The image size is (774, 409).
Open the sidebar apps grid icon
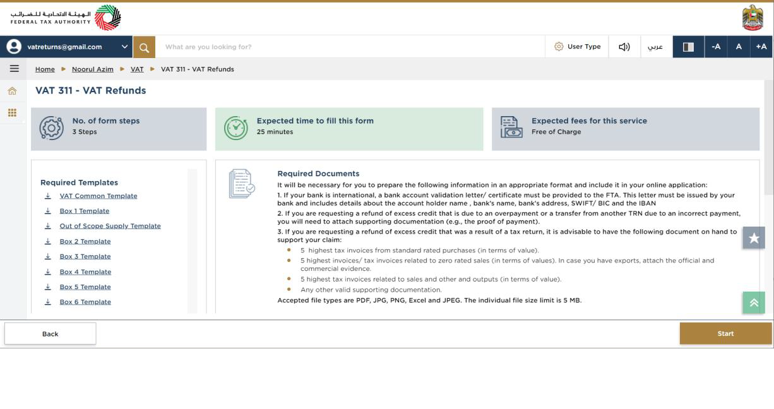click(12, 112)
